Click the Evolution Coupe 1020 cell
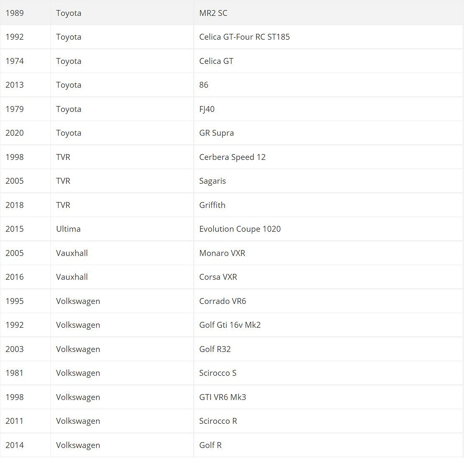 click(x=240, y=229)
